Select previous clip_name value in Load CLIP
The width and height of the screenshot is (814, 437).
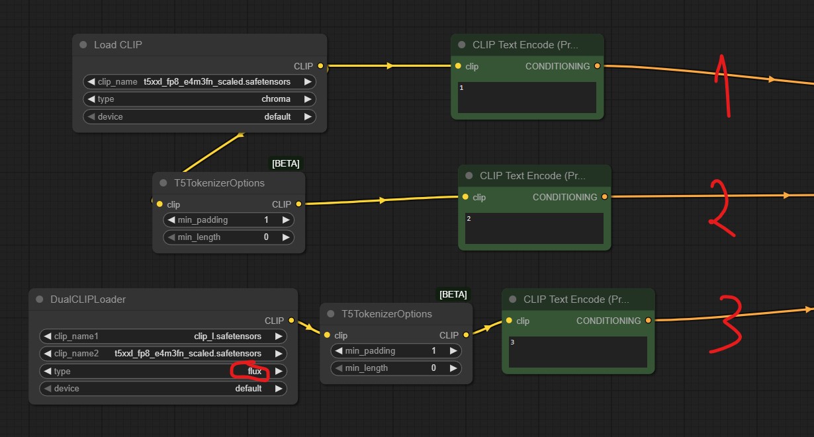pyautogui.click(x=91, y=82)
